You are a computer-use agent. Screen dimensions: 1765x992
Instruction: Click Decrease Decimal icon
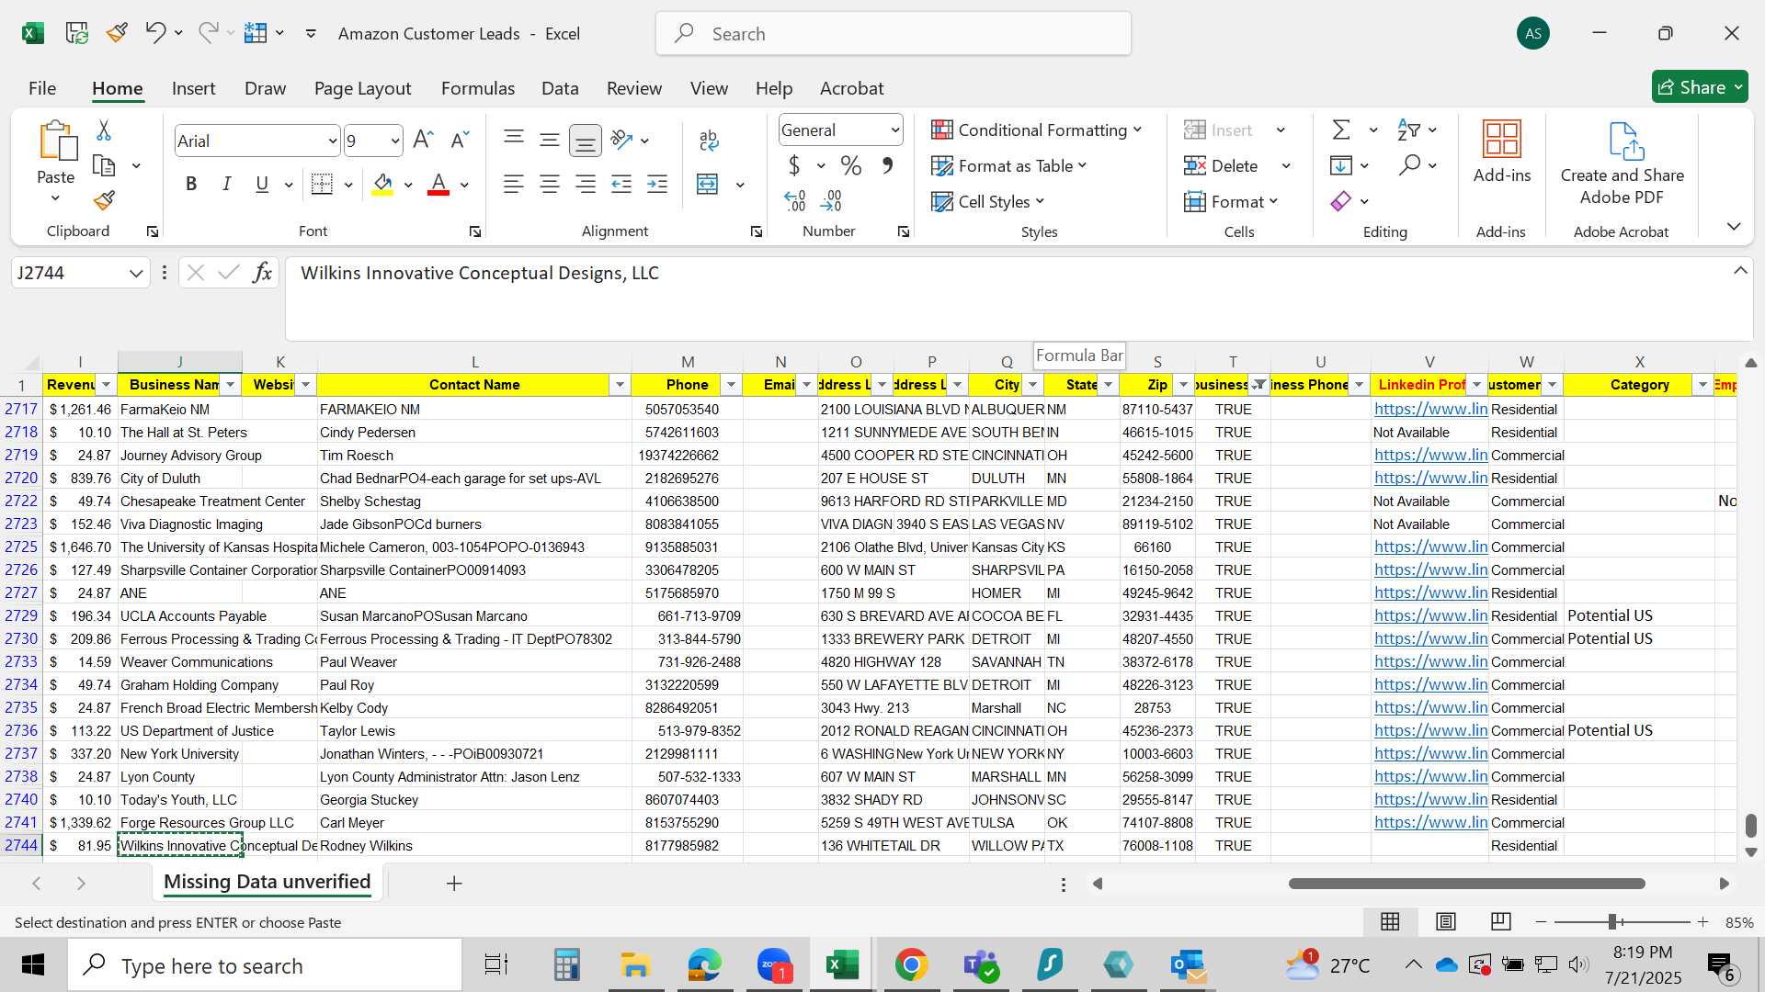point(831,200)
